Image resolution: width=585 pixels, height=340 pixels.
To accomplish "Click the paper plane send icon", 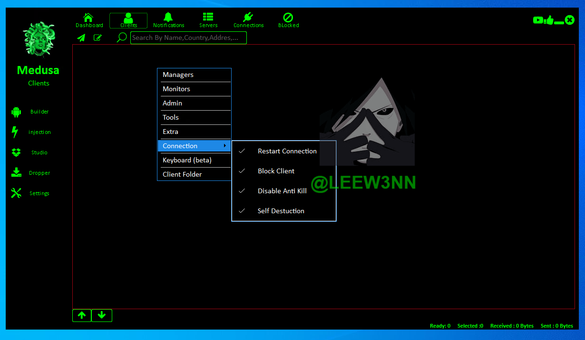I will (81, 38).
